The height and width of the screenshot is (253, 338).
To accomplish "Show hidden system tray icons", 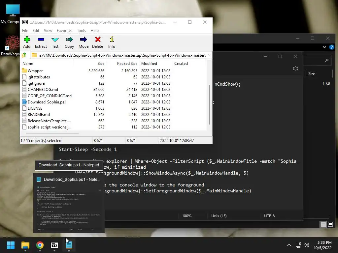I will pyautogui.click(x=289, y=245).
